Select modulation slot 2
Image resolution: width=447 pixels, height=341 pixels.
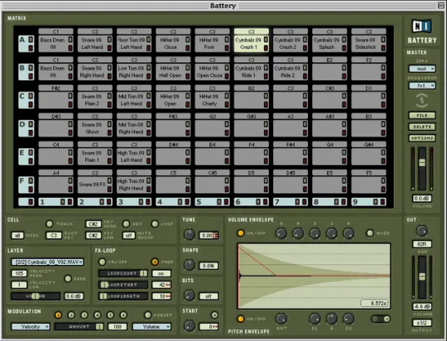(x=71, y=315)
